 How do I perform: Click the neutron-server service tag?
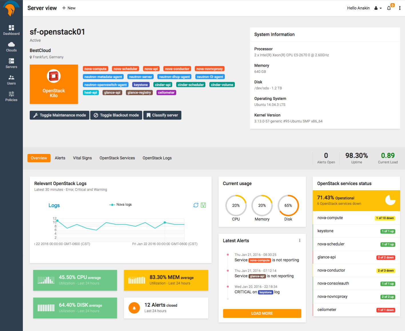pos(140,77)
